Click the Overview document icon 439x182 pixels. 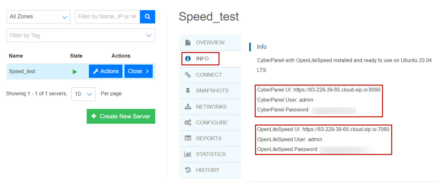pyautogui.click(x=188, y=42)
